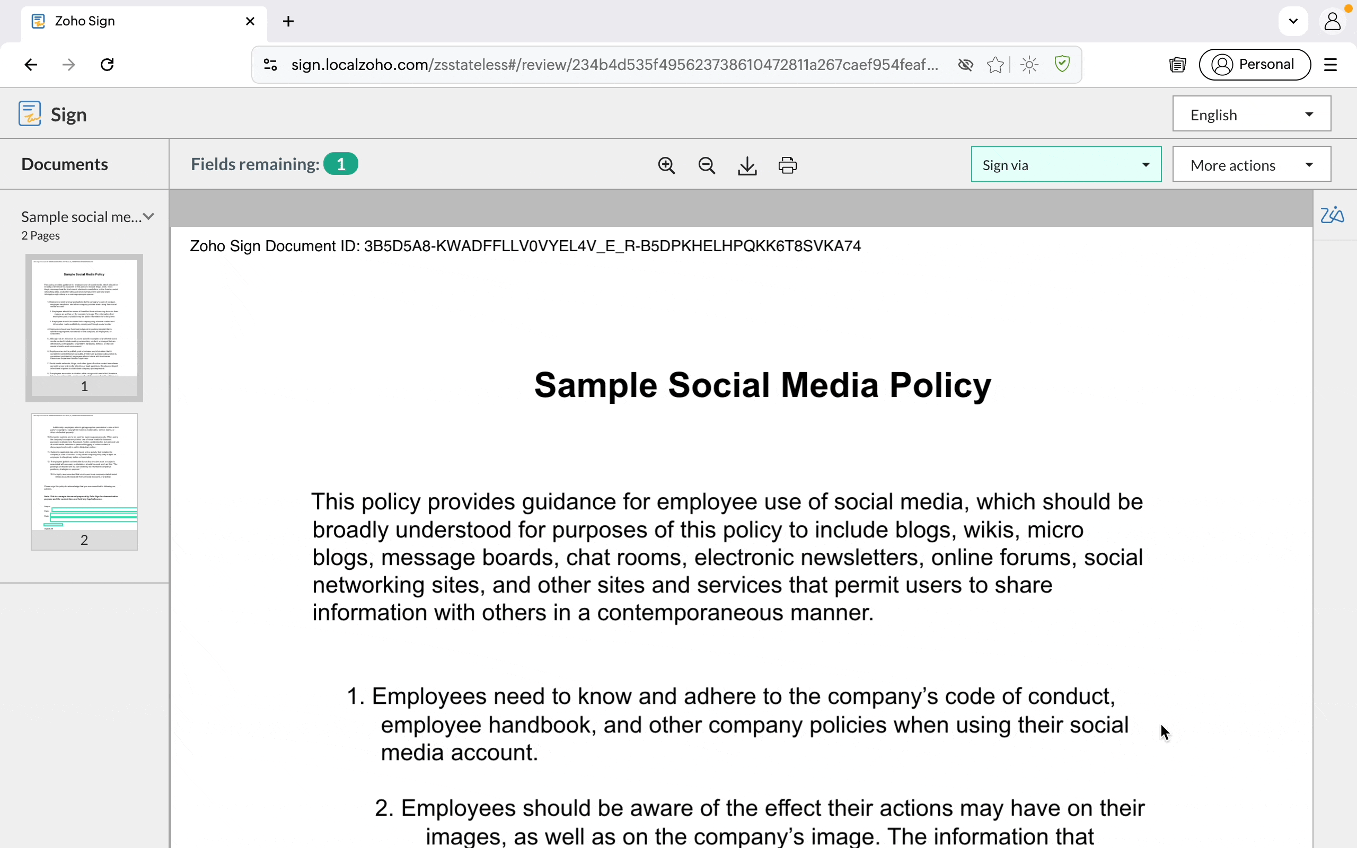The width and height of the screenshot is (1357, 848).
Task: Open the reading list icon
Action: [x=1177, y=65]
